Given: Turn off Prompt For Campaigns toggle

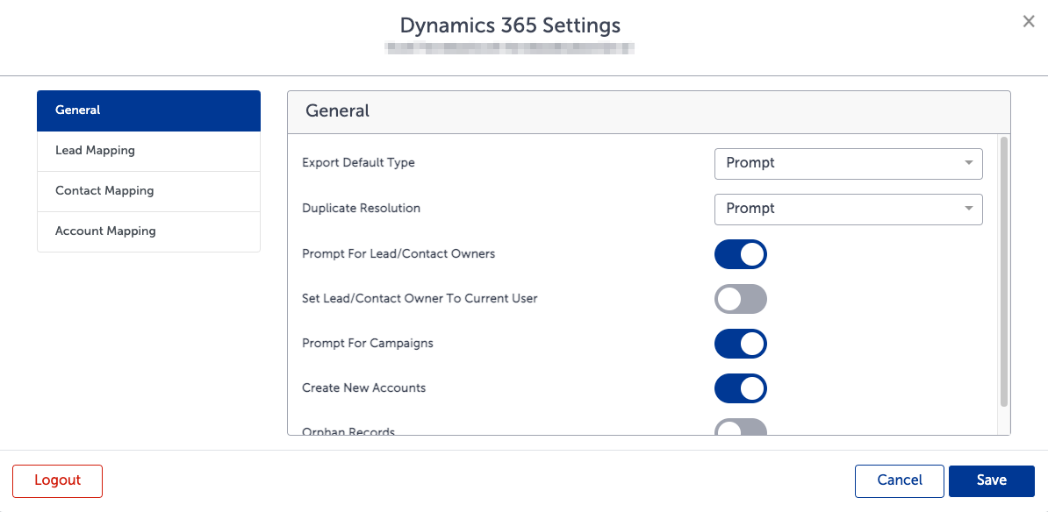Looking at the screenshot, I should [x=741, y=344].
